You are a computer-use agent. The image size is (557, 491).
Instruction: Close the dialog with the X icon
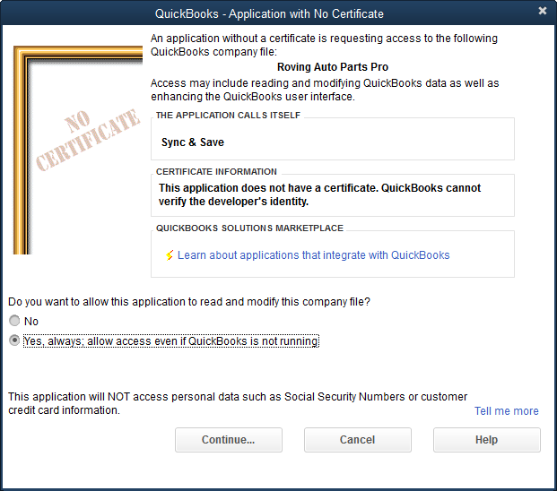coord(542,11)
